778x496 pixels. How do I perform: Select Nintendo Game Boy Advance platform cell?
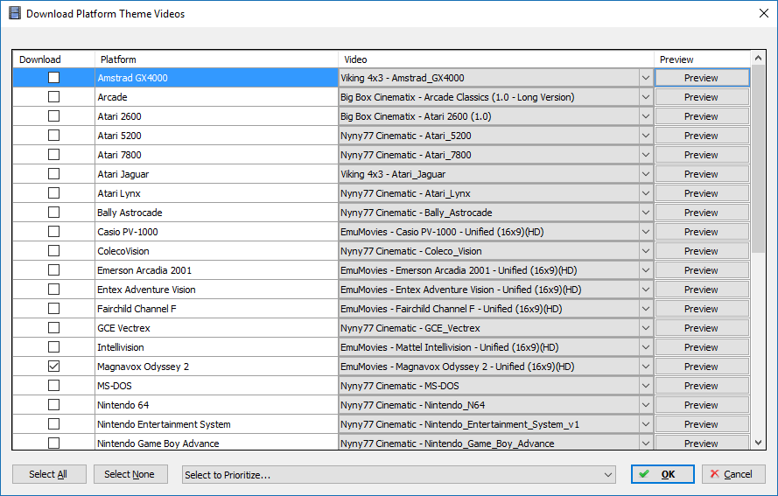tap(216, 443)
